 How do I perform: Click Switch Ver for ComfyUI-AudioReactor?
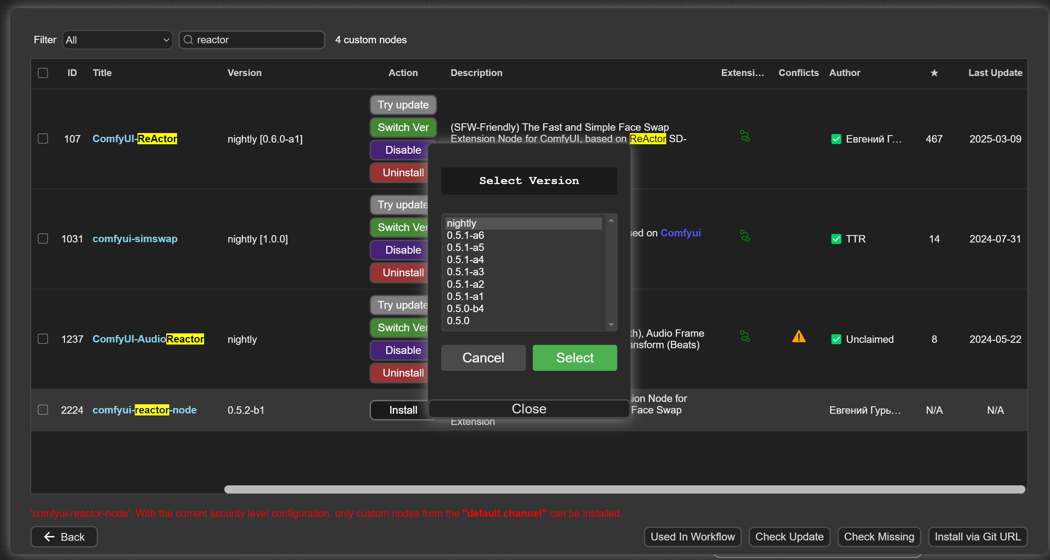399,327
